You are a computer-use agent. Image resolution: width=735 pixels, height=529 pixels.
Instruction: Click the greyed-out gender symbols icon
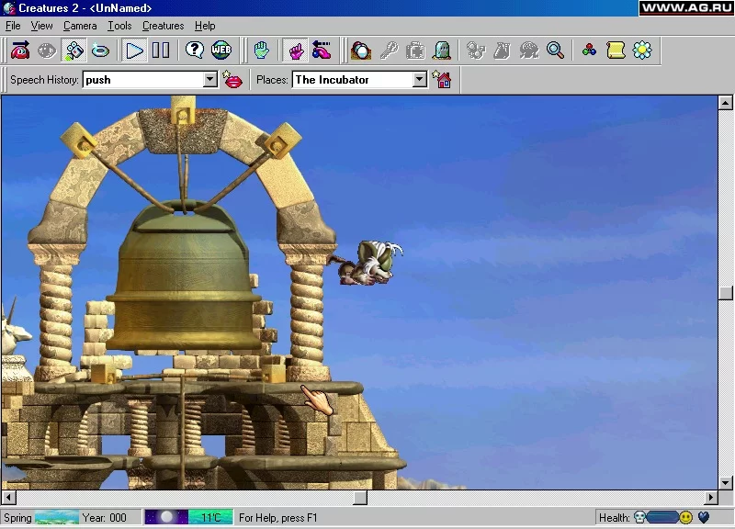pyautogui.click(x=476, y=51)
